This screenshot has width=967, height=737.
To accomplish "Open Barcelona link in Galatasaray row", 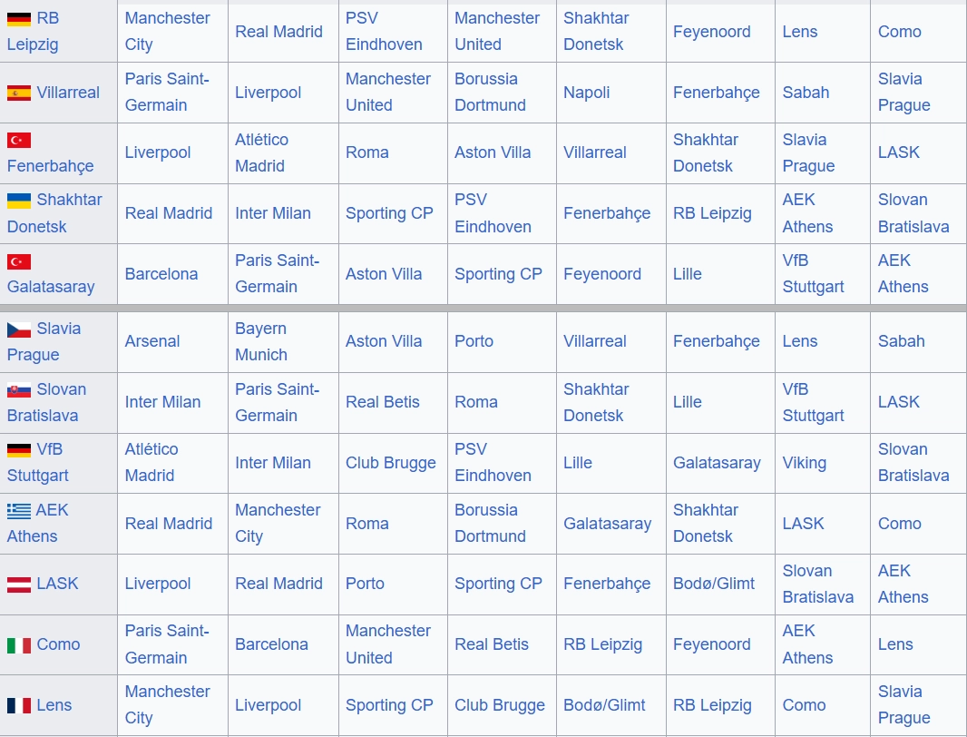I will (161, 274).
